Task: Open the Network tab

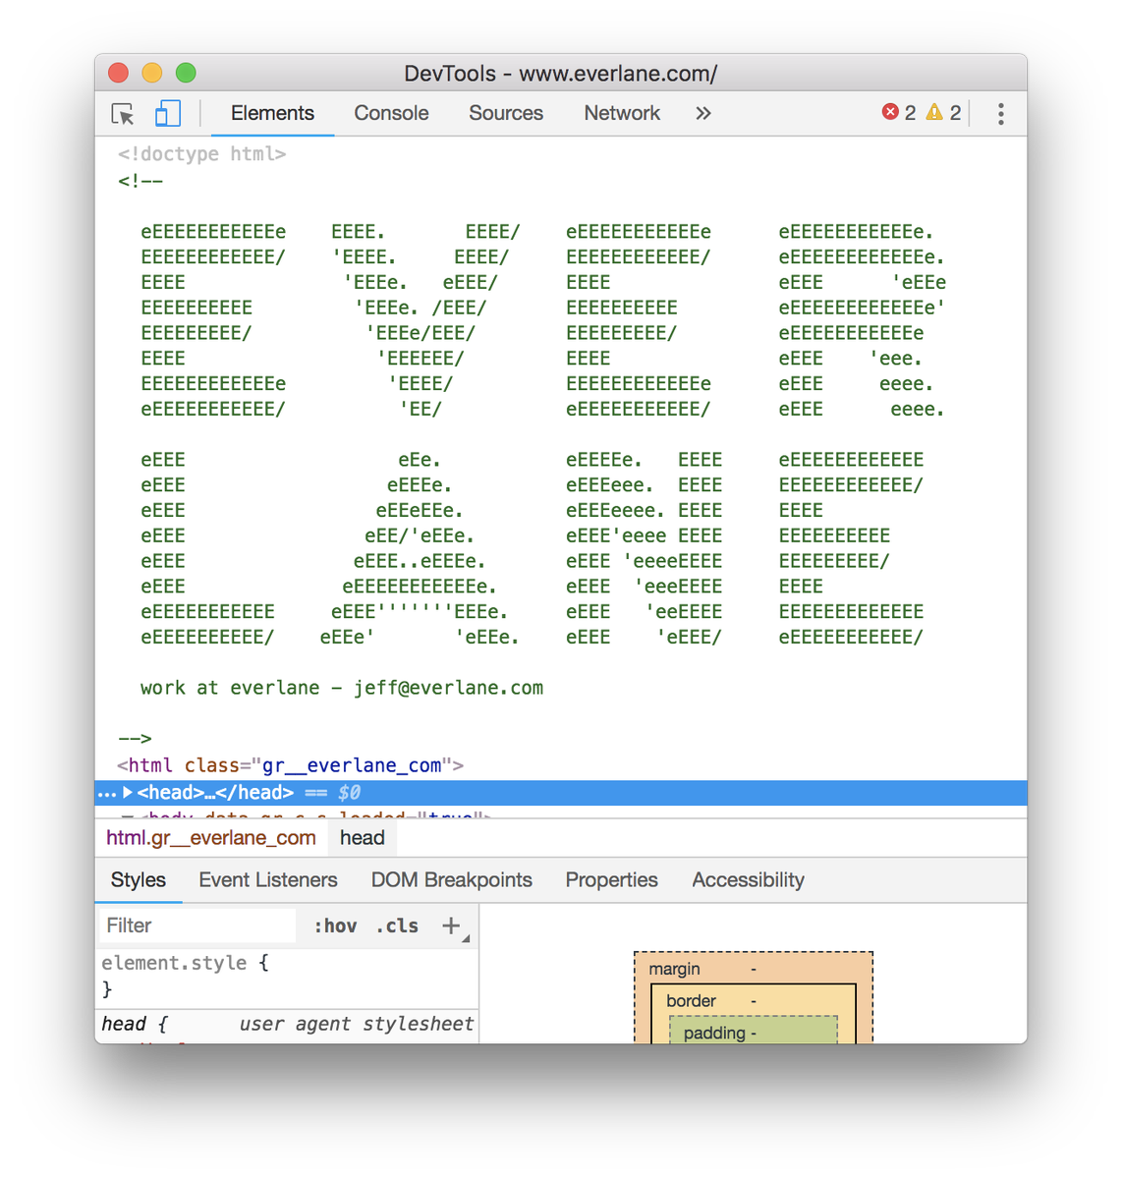Action: pos(622,113)
